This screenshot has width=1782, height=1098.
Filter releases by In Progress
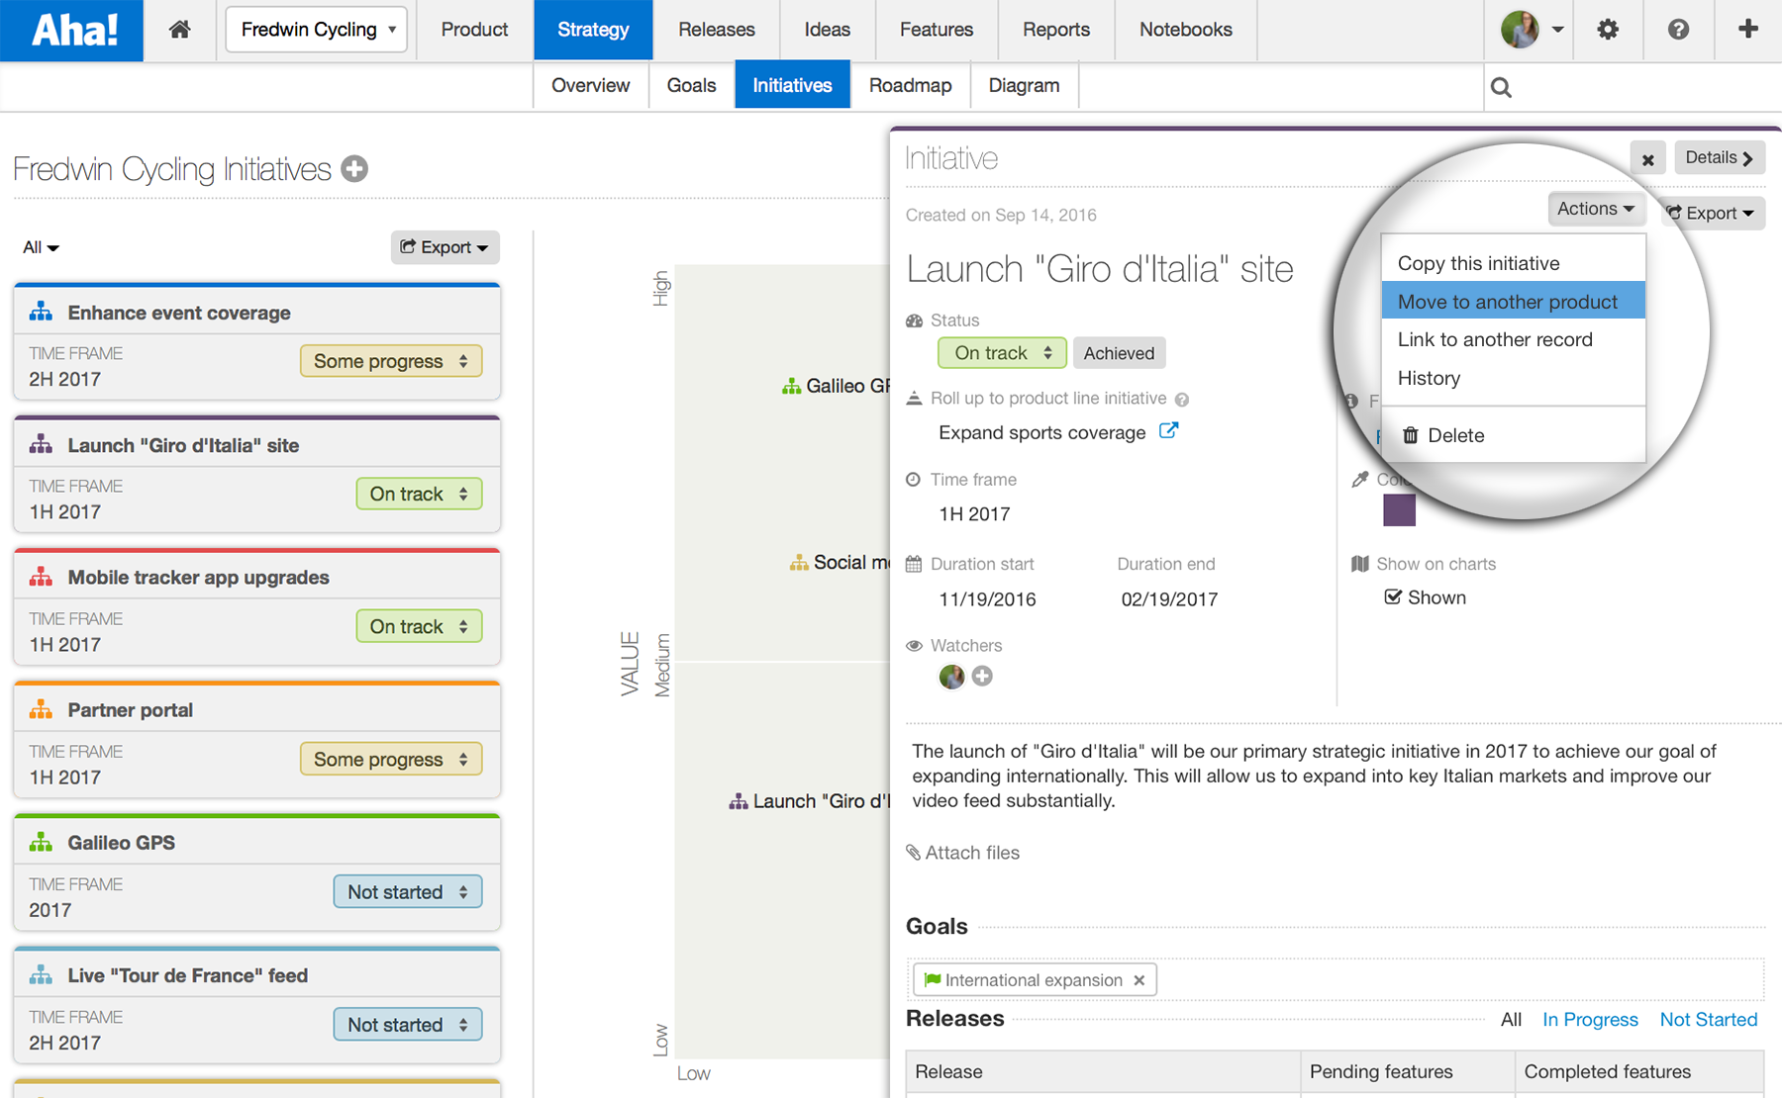[x=1590, y=1019]
